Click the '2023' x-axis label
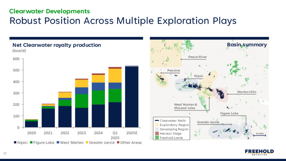 [x=82, y=133]
